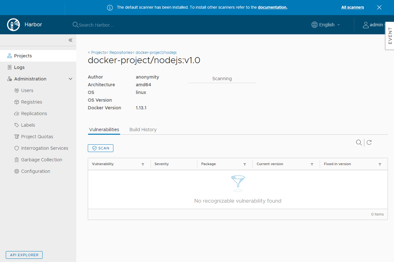Click the Harbor lighthouse logo
394x262 pixels.
(13, 25)
